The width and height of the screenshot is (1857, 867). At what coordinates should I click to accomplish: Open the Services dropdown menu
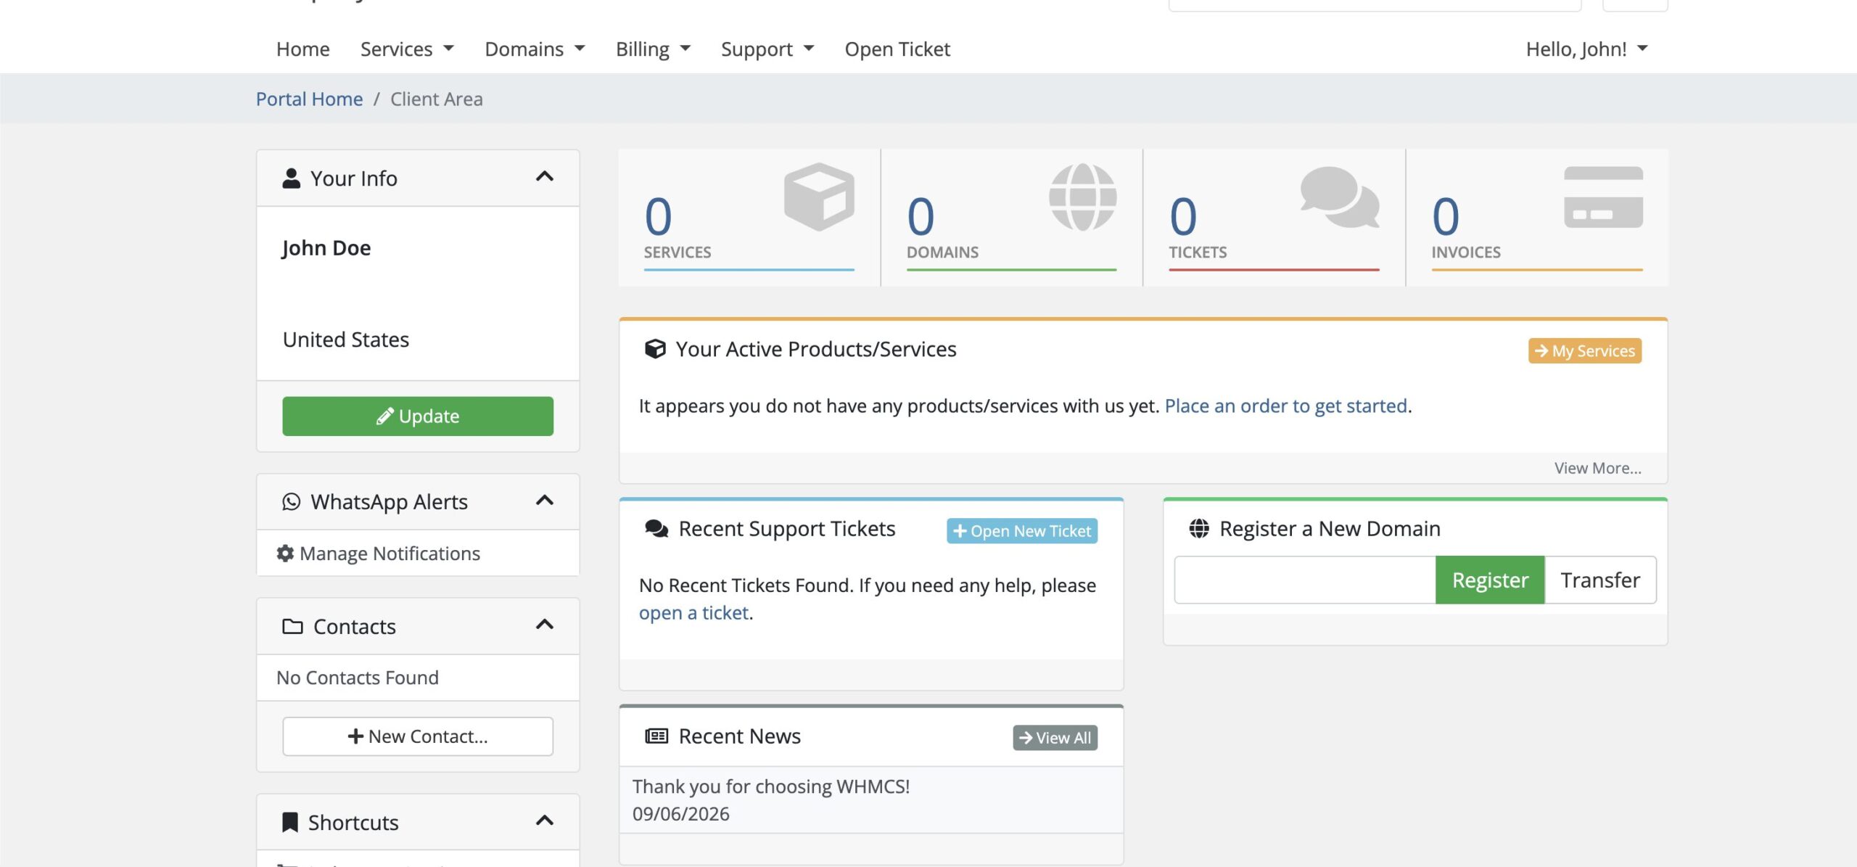pos(407,49)
